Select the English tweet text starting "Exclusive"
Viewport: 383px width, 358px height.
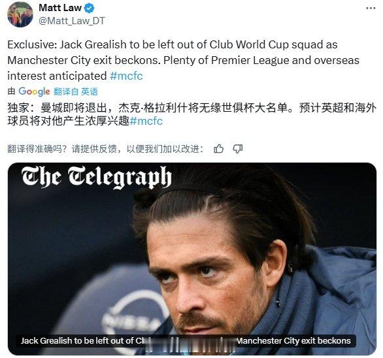(183, 60)
